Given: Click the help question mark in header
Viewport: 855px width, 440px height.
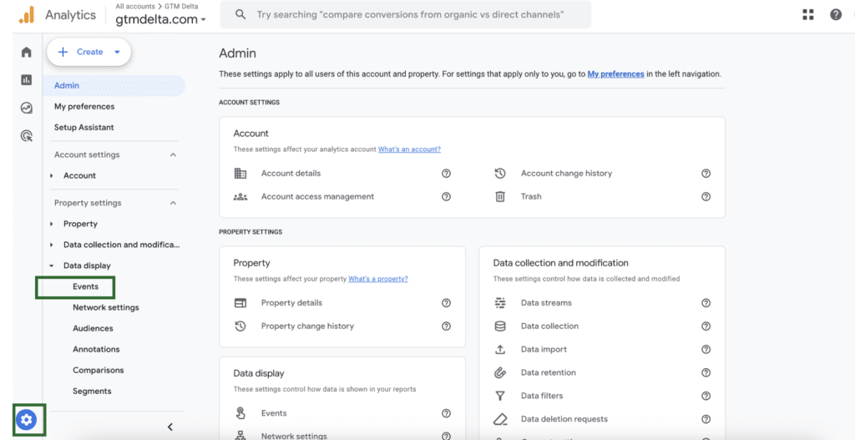Looking at the screenshot, I should click(836, 14).
